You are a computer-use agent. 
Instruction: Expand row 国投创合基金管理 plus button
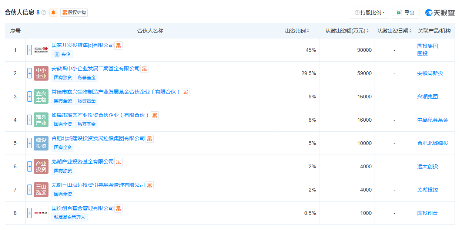[x=30, y=213]
